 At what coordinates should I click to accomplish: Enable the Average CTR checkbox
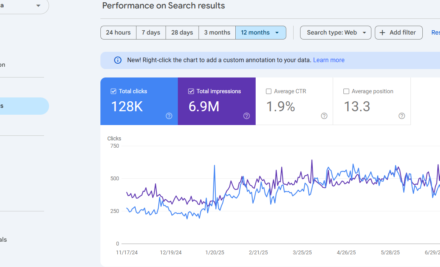(269, 91)
